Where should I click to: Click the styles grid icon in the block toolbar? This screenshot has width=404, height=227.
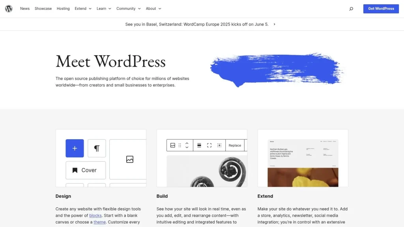[219, 145]
